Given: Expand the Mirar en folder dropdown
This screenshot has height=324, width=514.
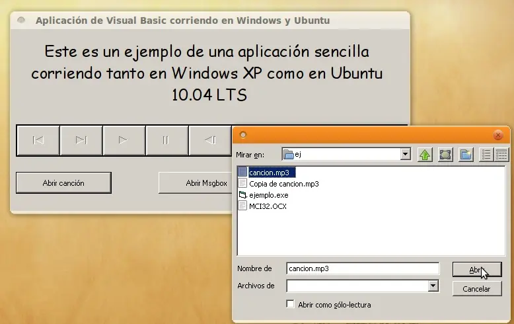Looking at the screenshot, I should coord(405,154).
